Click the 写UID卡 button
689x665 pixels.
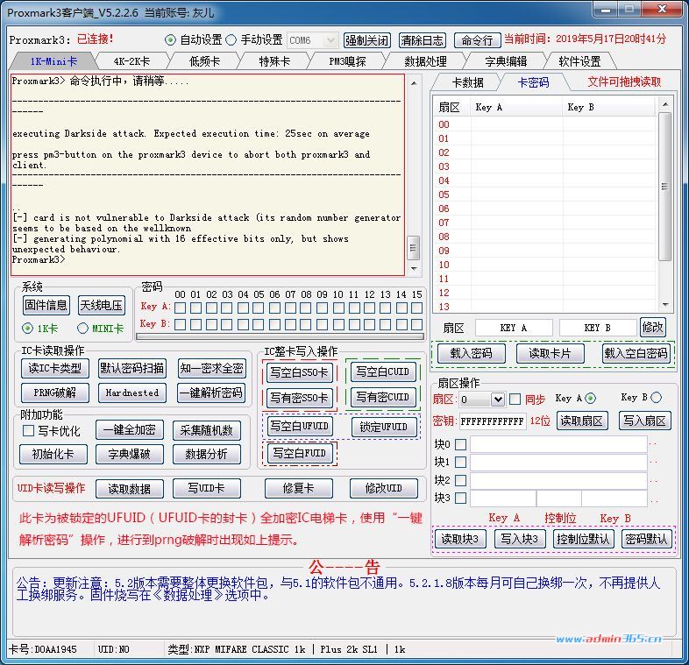[x=207, y=488]
